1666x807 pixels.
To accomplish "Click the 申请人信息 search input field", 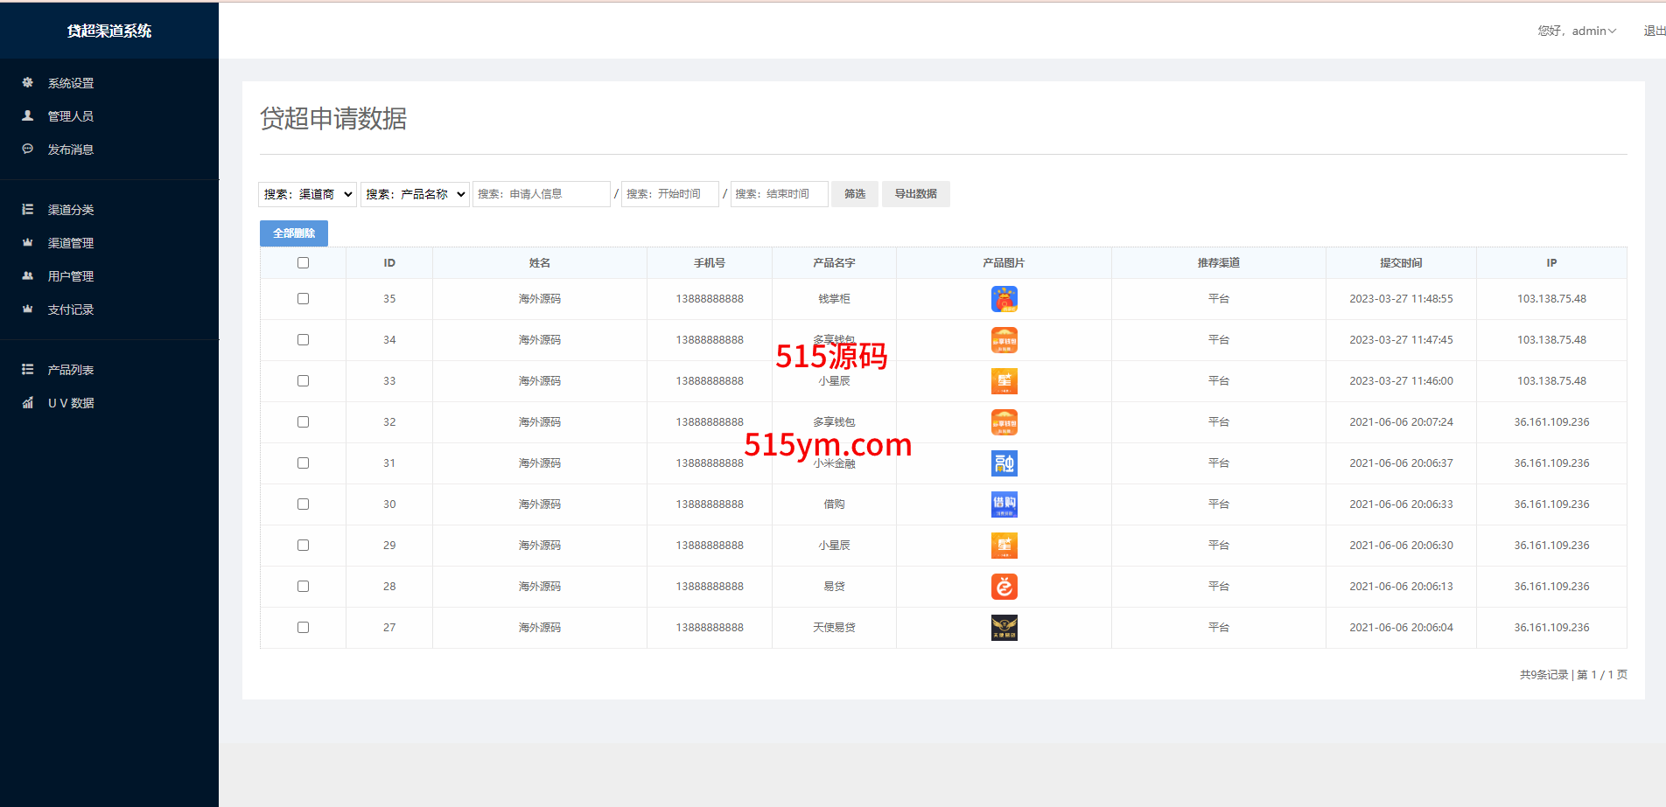I will click(541, 194).
